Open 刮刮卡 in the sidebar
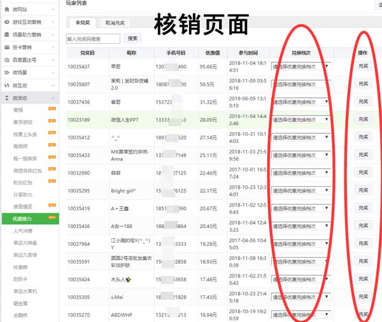Image resolution: width=382 pixels, height=322 pixels. click(20, 279)
